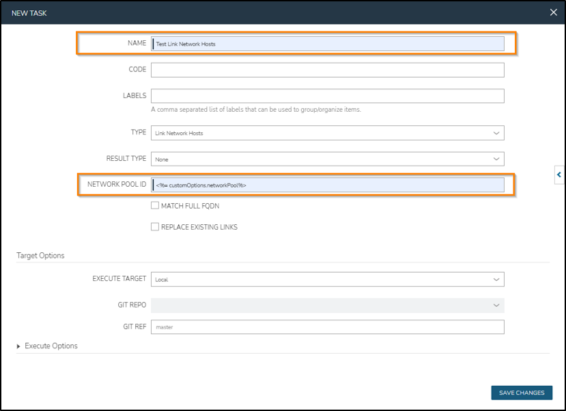Click the Code input field
Screen dimensions: 566x411
click(328, 70)
